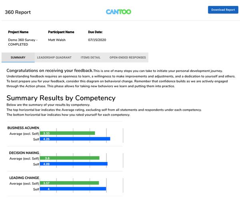Click the Leading Change blue self bar
This screenshot has width=240, height=206.
pos(73,188)
